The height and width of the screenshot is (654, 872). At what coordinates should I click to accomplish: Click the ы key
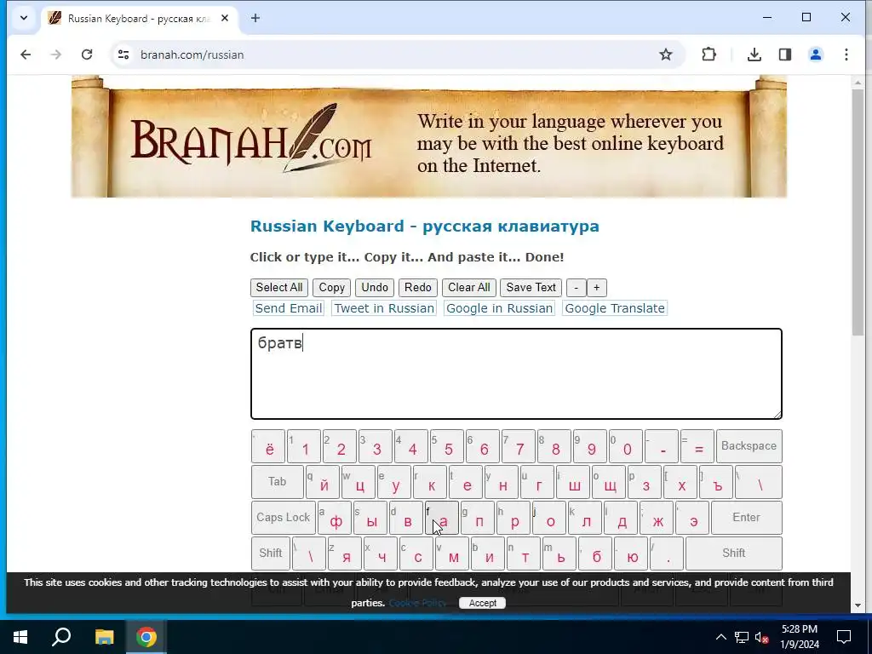(x=370, y=517)
